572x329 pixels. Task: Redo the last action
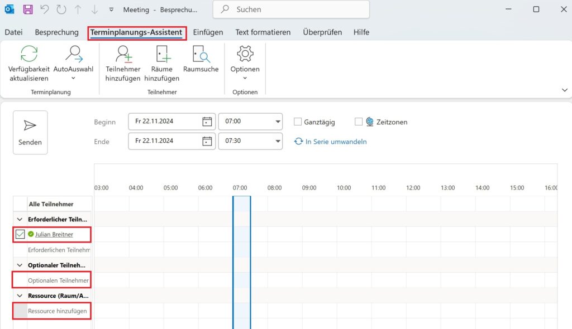pos(61,9)
